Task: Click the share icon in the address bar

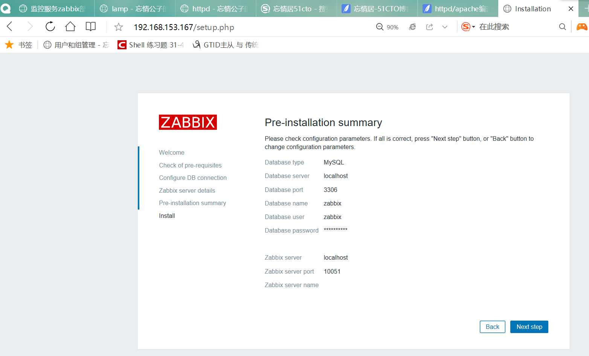Action: [x=429, y=27]
